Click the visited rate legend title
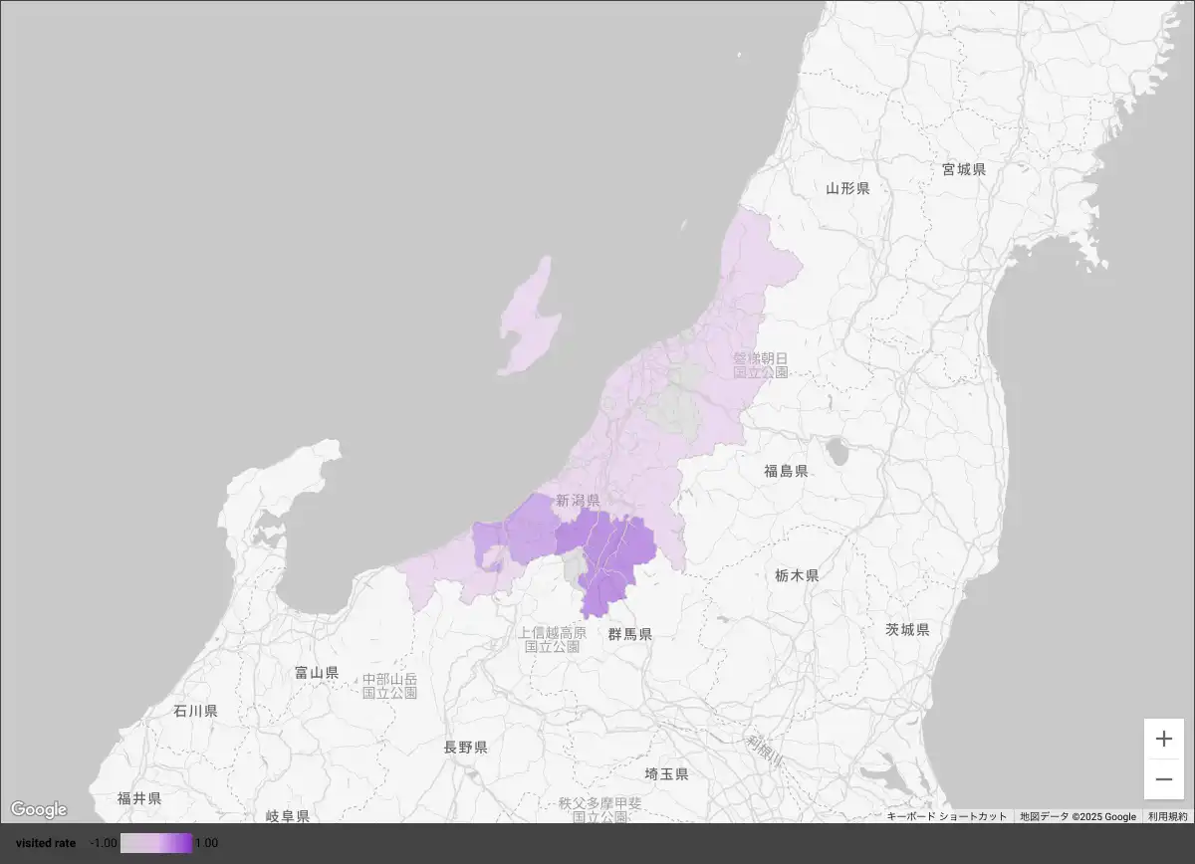Screen dimensions: 1195x864 46,843
